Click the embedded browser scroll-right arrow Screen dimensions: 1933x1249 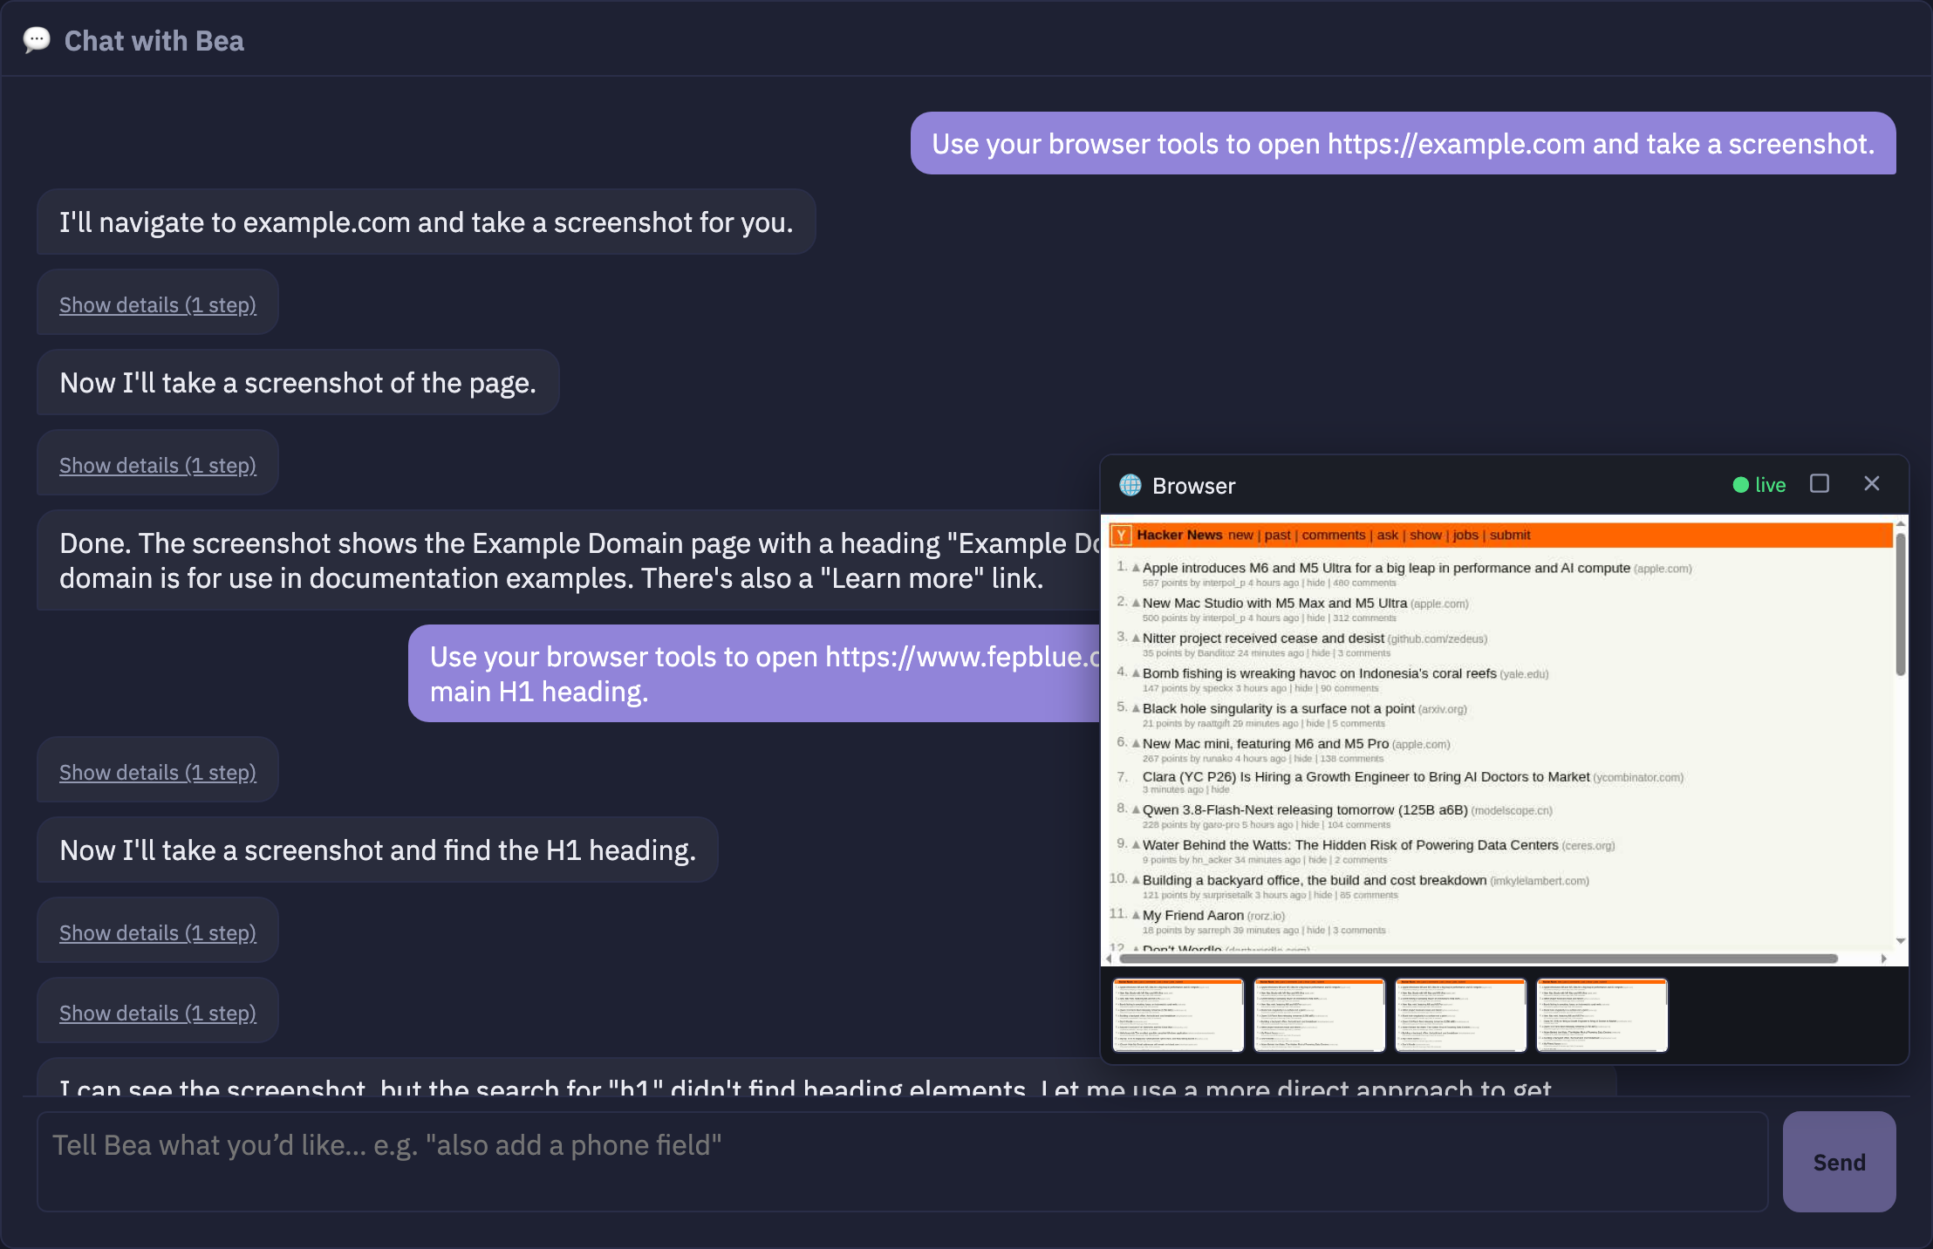[1883, 959]
